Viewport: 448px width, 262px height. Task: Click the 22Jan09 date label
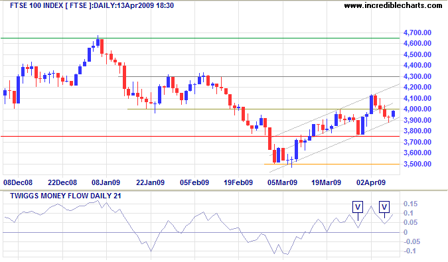point(150,182)
